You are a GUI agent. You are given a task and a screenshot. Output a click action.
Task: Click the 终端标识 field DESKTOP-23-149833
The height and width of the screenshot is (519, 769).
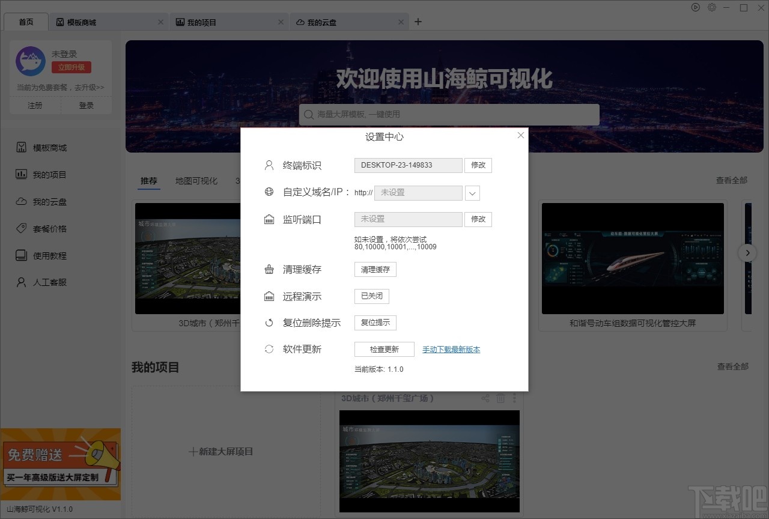click(409, 165)
